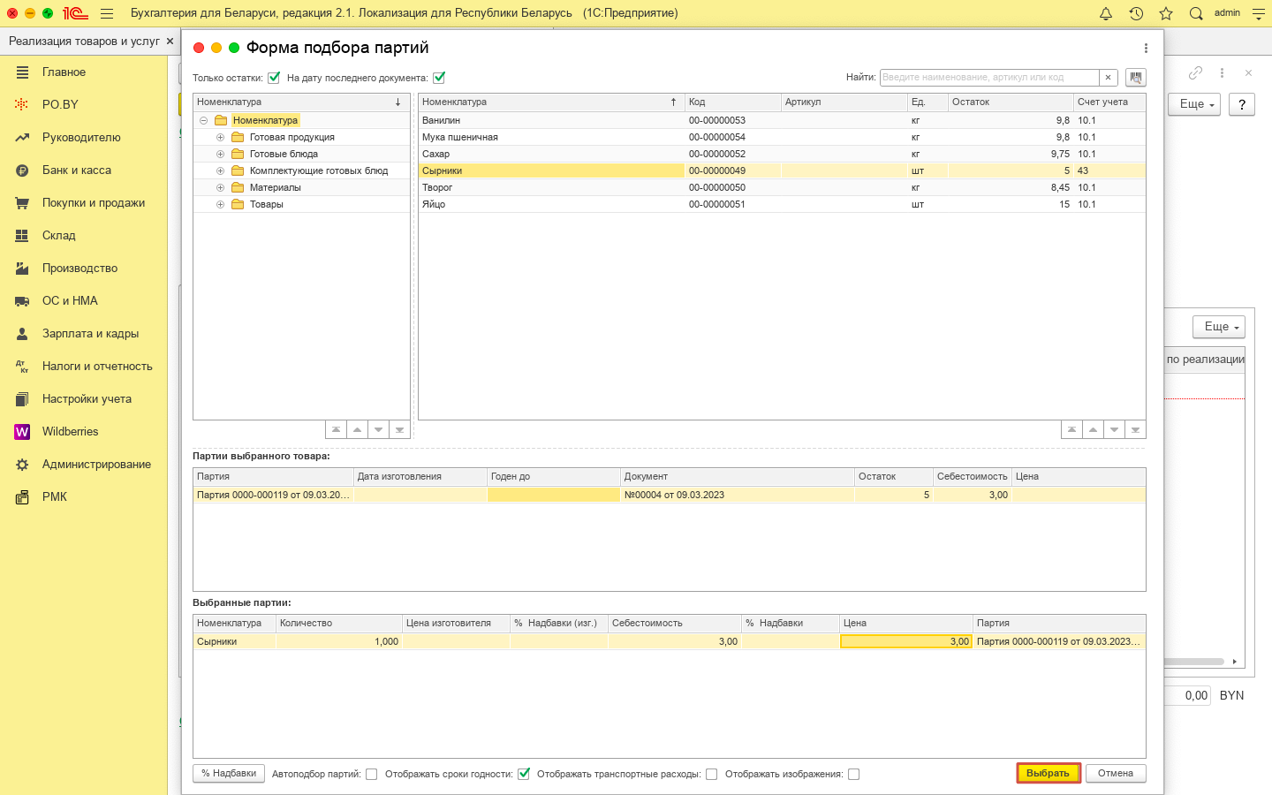Open the history clock icon
Screen dimensions: 1272x795
[1136, 13]
